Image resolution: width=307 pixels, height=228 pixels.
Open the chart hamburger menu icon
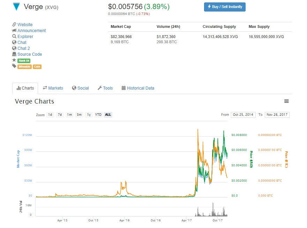click(x=286, y=101)
